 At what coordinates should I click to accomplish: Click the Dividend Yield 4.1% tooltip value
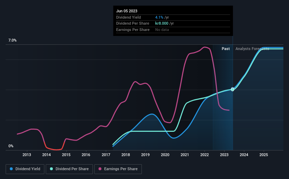159,17
